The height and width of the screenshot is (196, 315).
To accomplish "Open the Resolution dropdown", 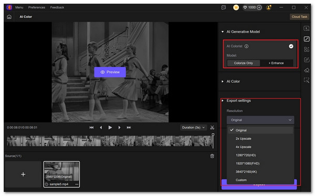I will coord(260,120).
